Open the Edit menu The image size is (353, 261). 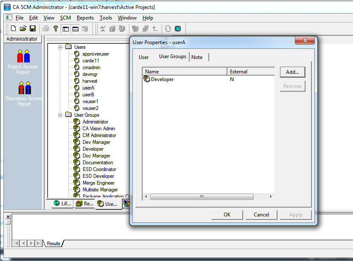(34, 18)
